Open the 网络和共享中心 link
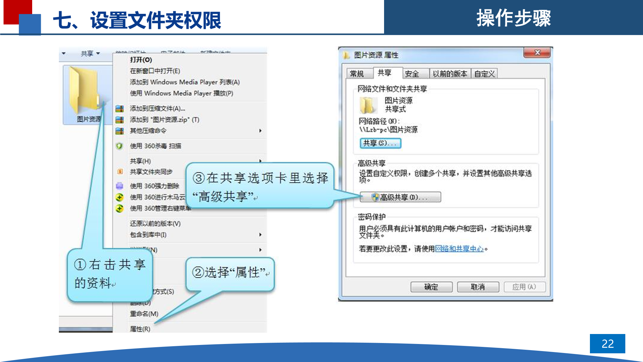This screenshot has width=643, height=362. click(459, 249)
